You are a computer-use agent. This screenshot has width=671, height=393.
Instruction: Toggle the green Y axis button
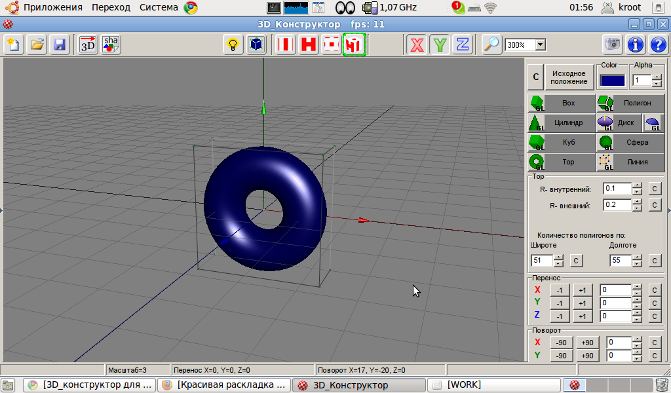tap(440, 45)
